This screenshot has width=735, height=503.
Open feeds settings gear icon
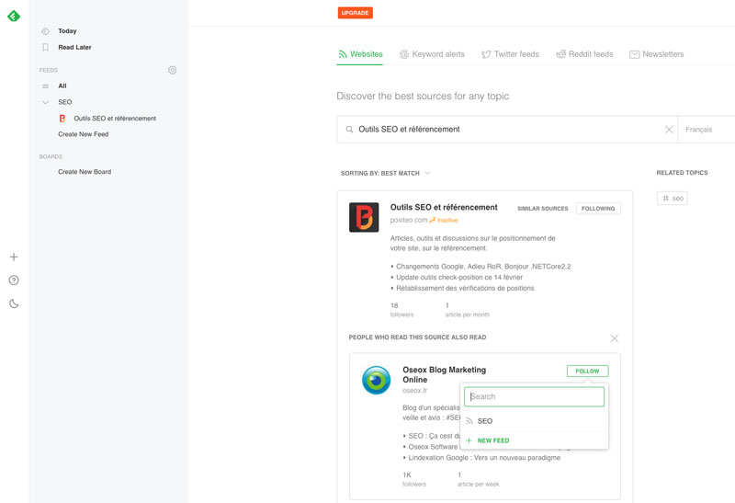(172, 70)
